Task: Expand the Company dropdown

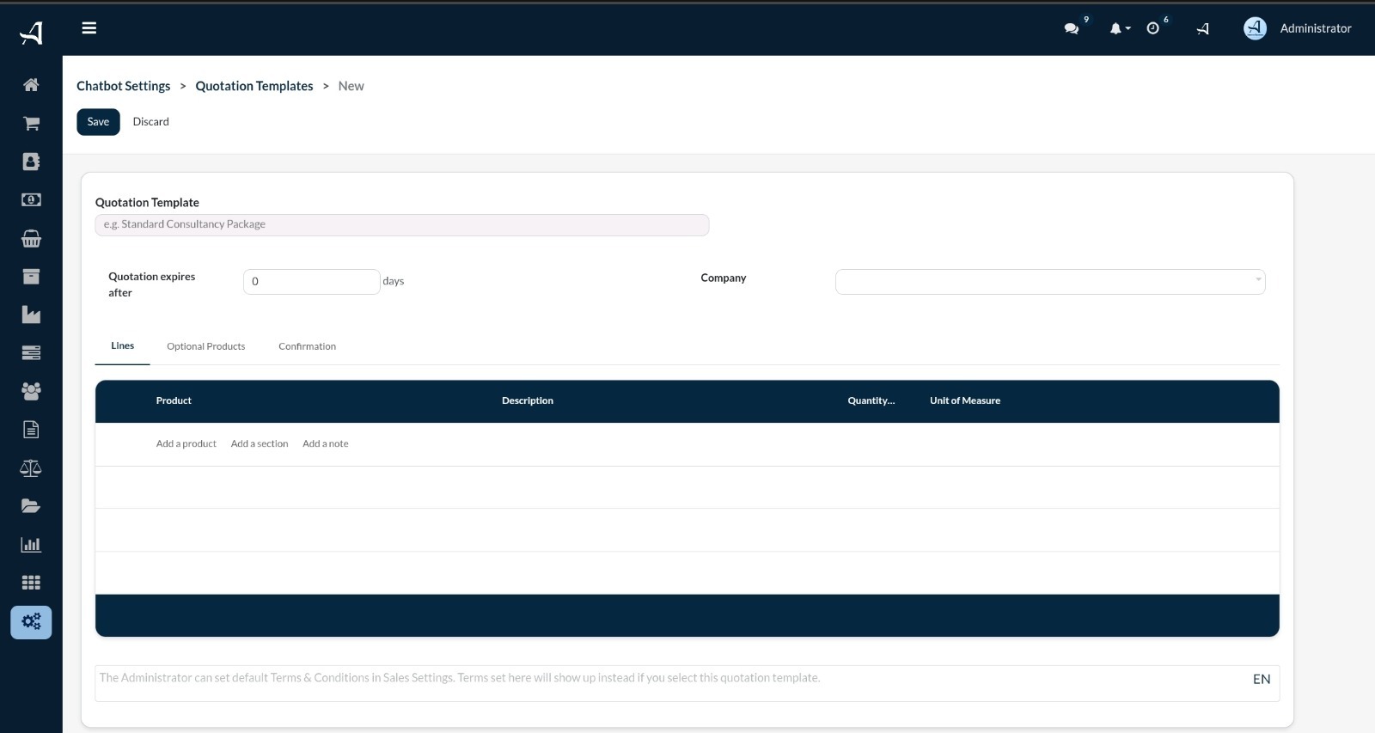Action: coord(1050,282)
